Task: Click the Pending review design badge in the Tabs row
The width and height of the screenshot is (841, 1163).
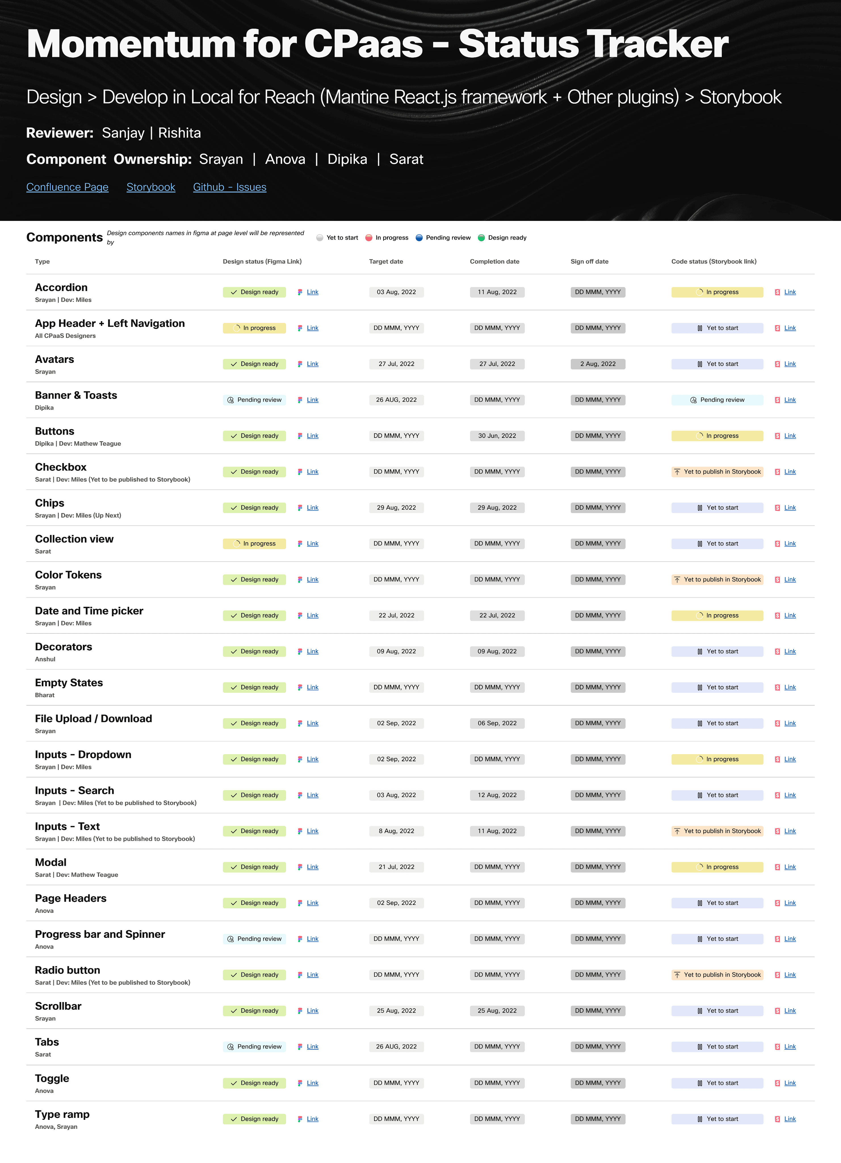Action: (x=254, y=1047)
